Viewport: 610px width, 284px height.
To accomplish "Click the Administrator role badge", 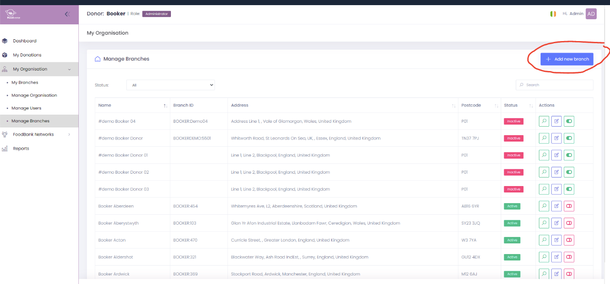I will (156, 14).
